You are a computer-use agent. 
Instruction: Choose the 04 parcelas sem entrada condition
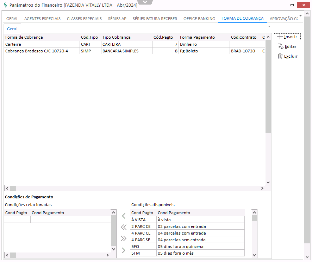[181, 240]
